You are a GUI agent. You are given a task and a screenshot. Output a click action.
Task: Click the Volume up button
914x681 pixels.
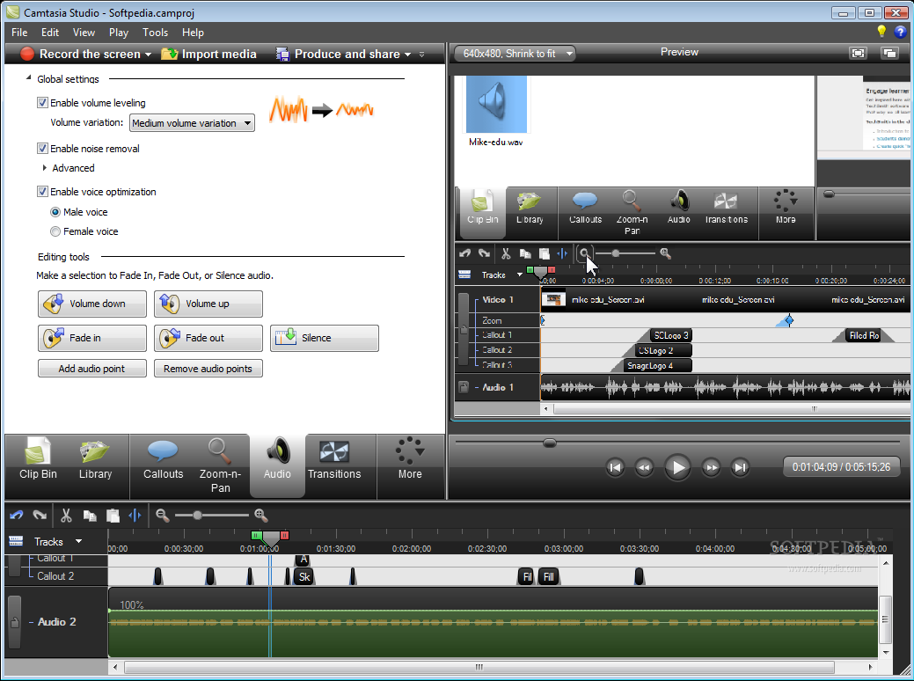click(x=208, y=304)
